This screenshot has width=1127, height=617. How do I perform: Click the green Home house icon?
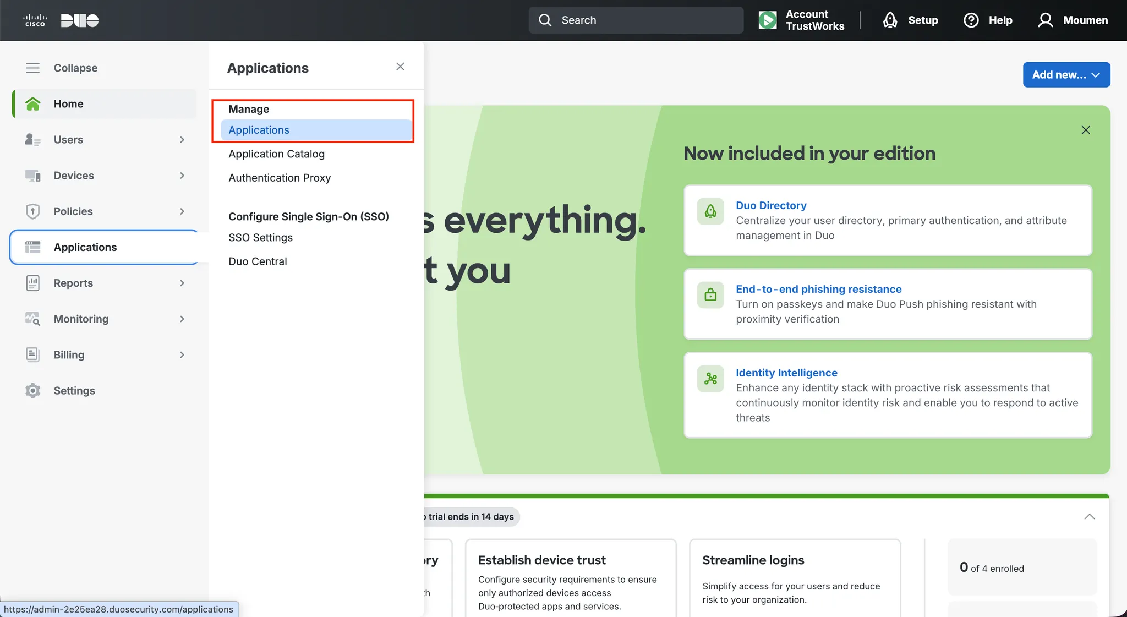[33, 103]
